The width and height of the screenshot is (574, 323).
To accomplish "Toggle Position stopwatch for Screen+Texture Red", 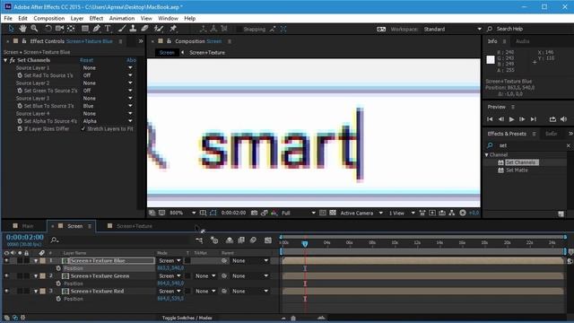I will 58,299.
